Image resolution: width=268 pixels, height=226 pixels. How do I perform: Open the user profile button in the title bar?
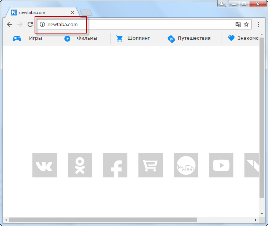[222, 4]
